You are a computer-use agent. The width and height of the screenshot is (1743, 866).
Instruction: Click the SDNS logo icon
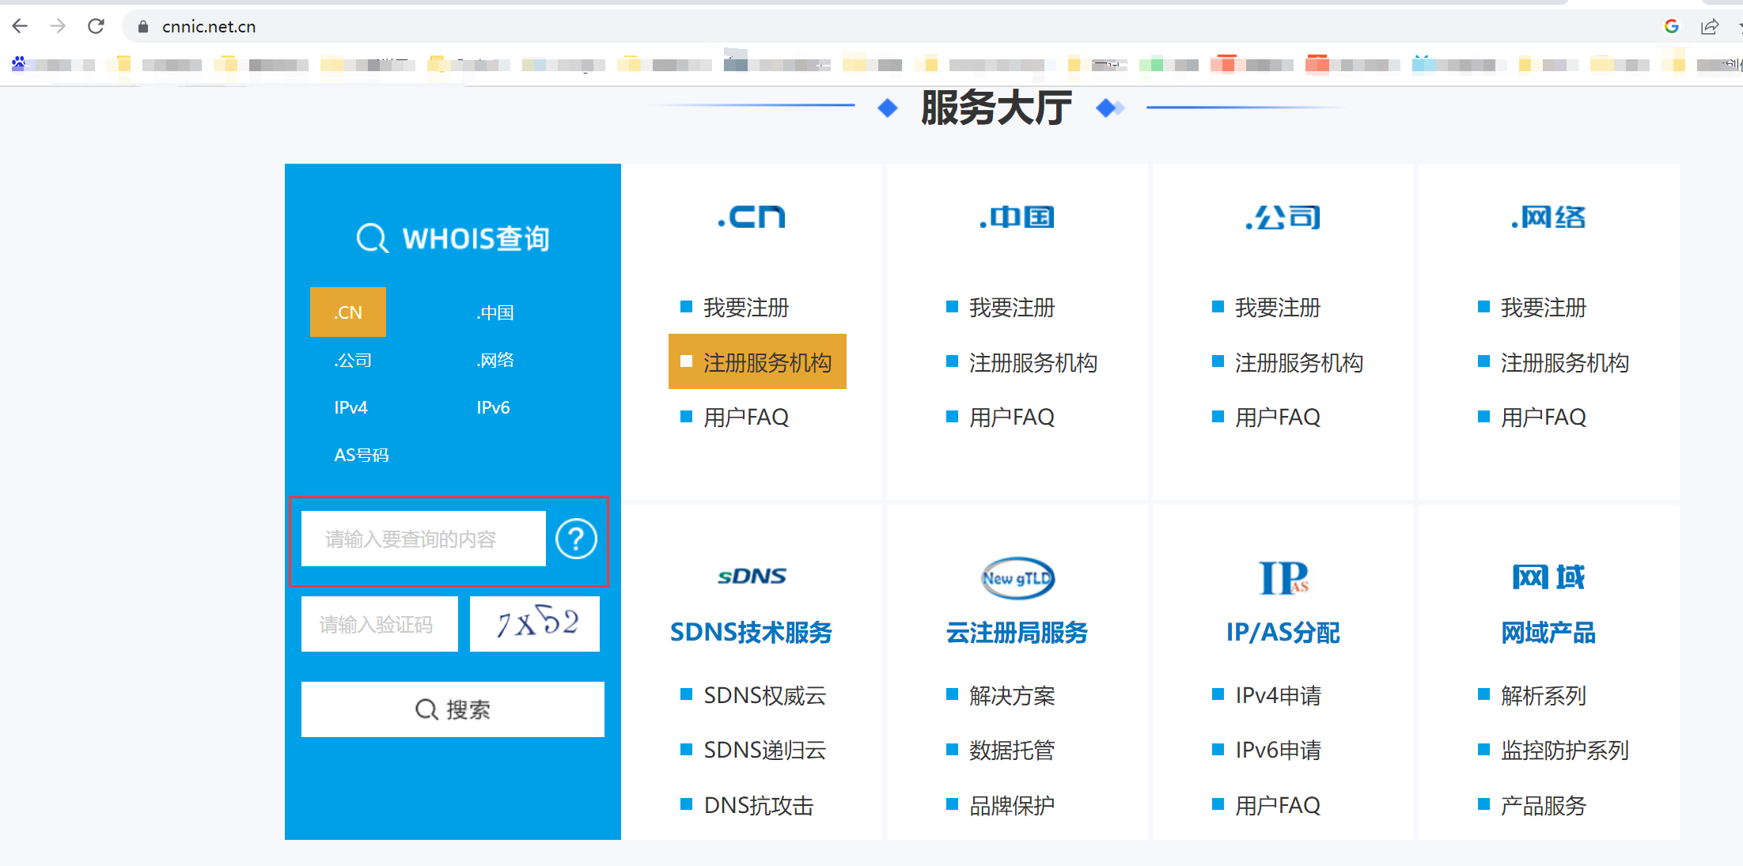pos(751,577)
